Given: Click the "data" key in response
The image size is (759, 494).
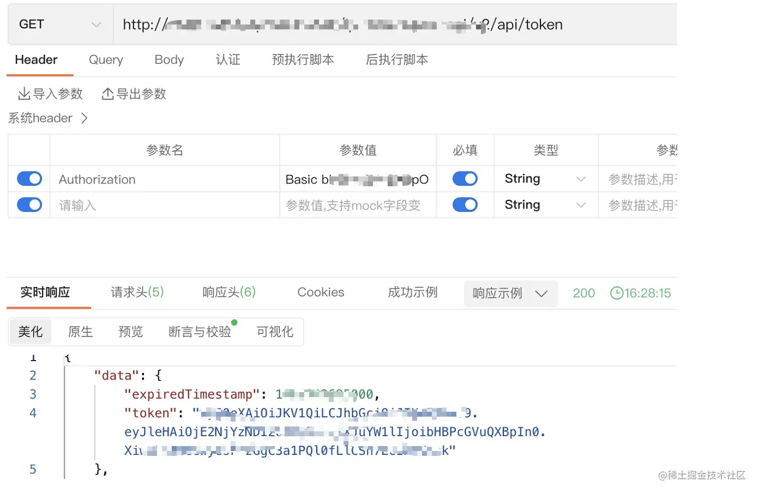Looking at the screenshot, I should (x=116, y=376).
